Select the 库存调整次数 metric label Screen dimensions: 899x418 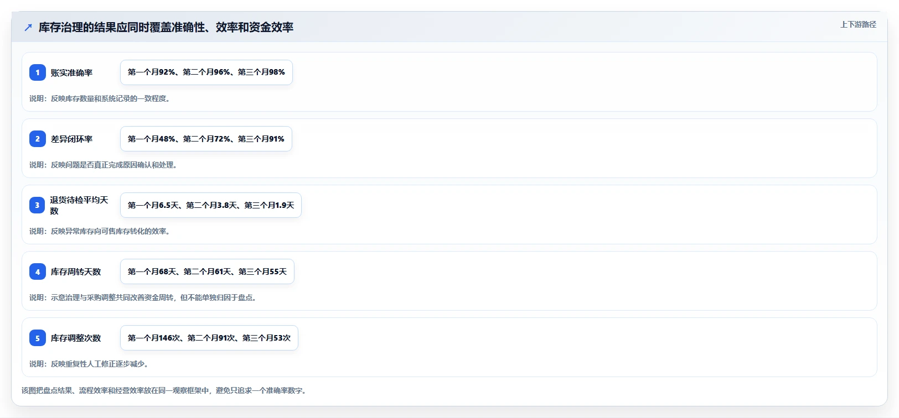pos(76,338)
